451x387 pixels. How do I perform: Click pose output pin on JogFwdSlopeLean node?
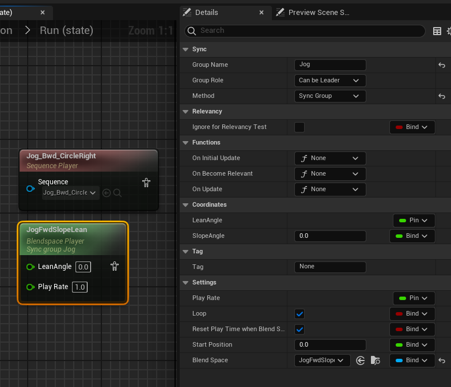click(115, 266)
